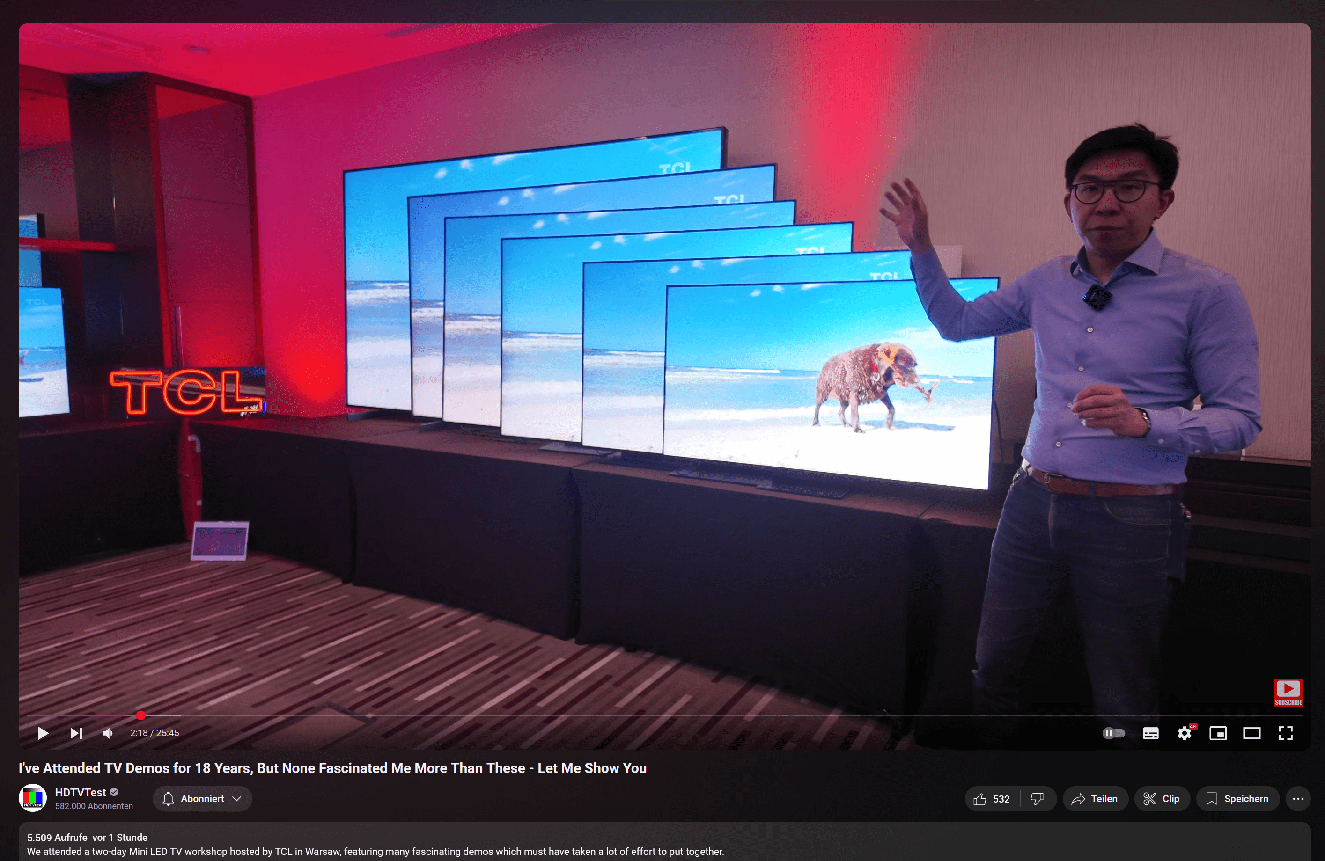This screenshot has width=1325, height=861.
Task: Click the red progress bar scrubber
Action: (141, 715)
